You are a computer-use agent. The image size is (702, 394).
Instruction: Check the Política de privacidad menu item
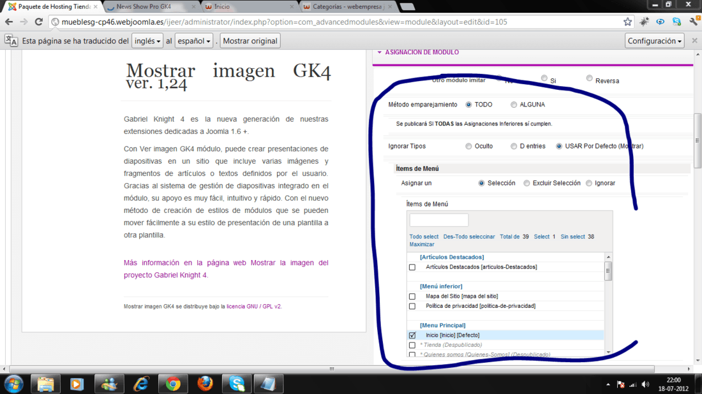(x=412, y=306)
